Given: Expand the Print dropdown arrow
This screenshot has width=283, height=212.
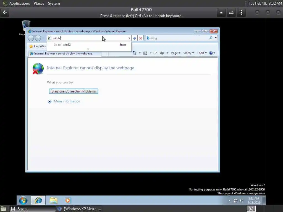Looking at the screenshot, I should pos(167,53).
